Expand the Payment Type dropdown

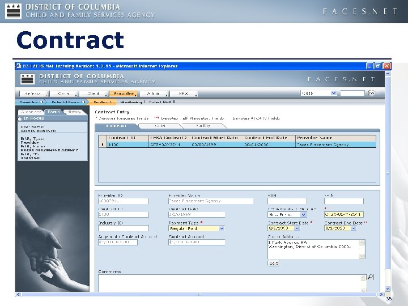(x=221, y=228)
